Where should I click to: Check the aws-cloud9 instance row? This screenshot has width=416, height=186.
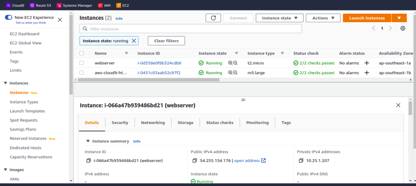tap(82, 73)
